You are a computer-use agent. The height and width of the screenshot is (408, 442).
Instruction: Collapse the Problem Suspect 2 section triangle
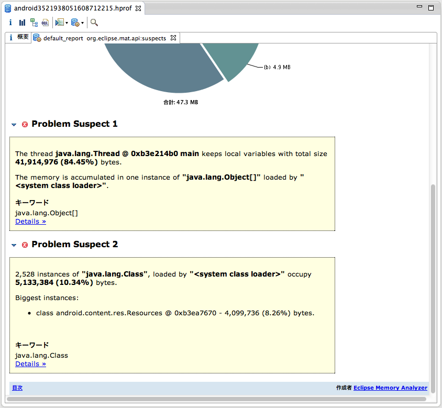(14, 245)
